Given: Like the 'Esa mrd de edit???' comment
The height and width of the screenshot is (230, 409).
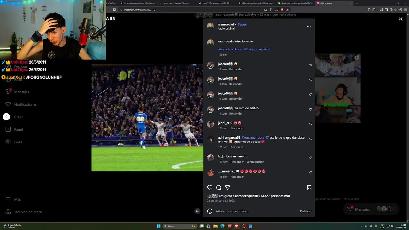Looking at the screenshot, I should click(x=311, y=109).
